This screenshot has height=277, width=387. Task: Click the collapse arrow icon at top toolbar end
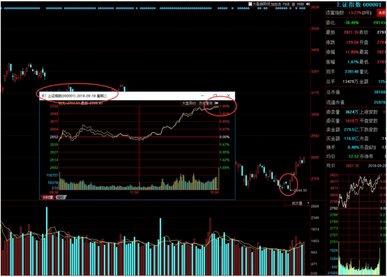pyautogui.click(x=308, y=4)
